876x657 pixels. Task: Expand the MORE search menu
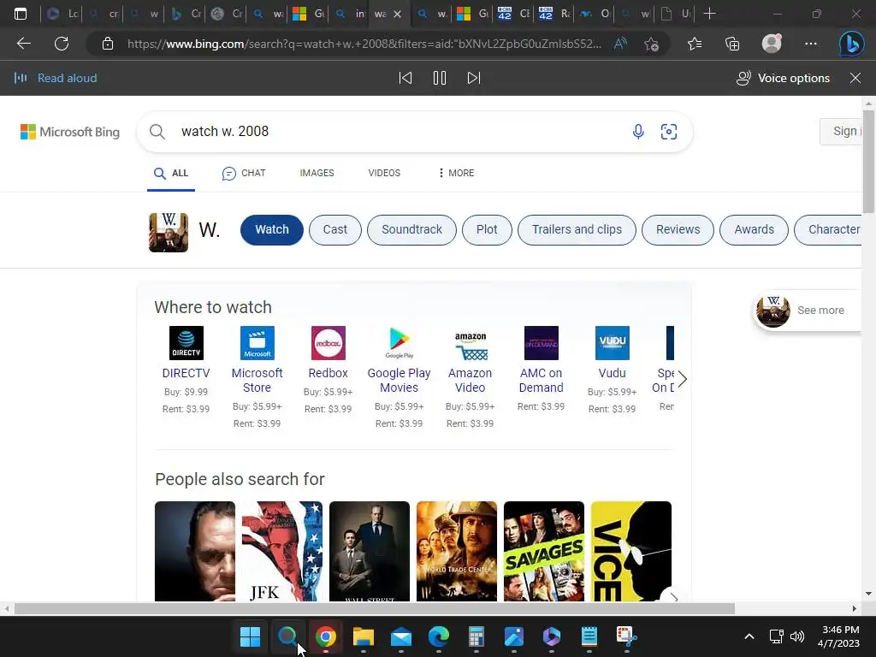(457, 173)
